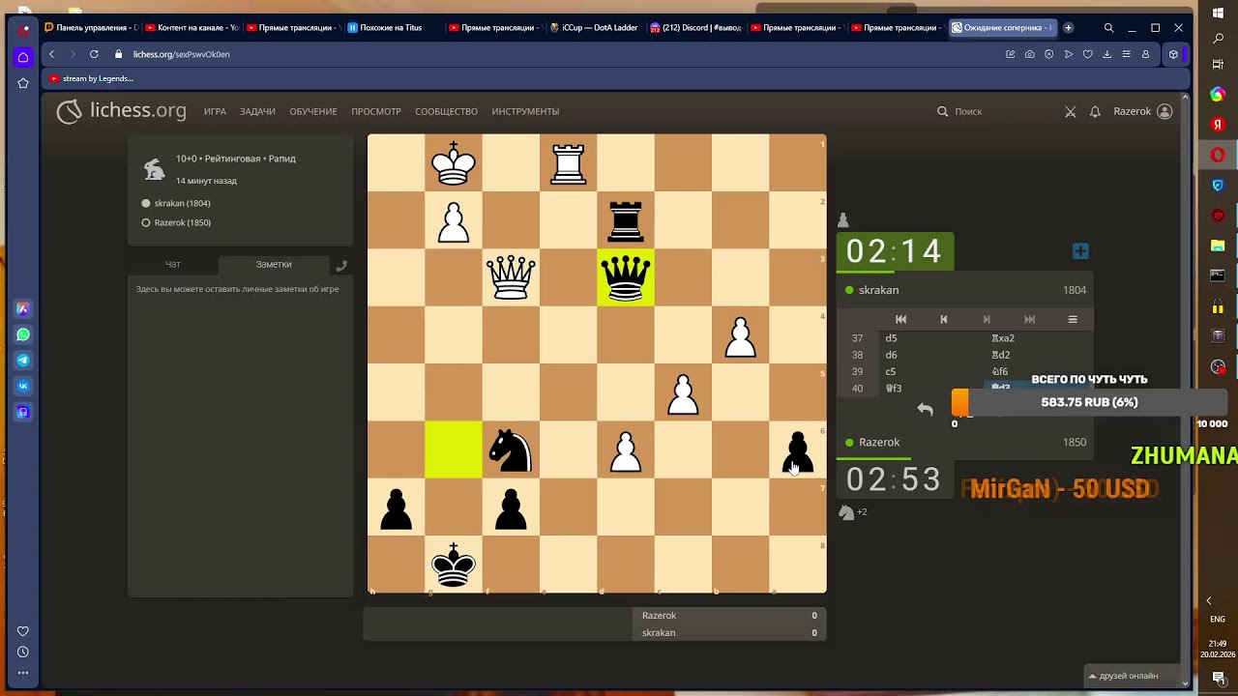Switch to Панель управления browser tab
This screenshot has height=696, width=1238.
[92, 27]
